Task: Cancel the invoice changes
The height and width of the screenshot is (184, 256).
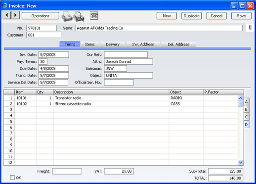Action: pyautogui.click(x=216, y=16)
